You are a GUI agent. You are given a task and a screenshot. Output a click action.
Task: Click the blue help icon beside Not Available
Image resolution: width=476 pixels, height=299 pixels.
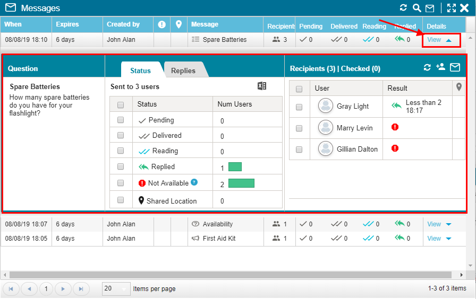[x=194, y=182]
